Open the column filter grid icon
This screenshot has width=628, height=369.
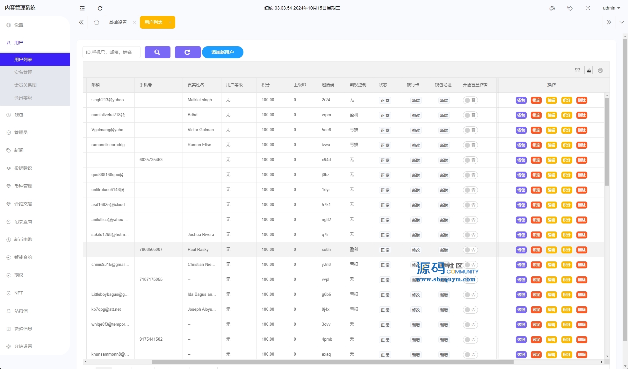577,70
